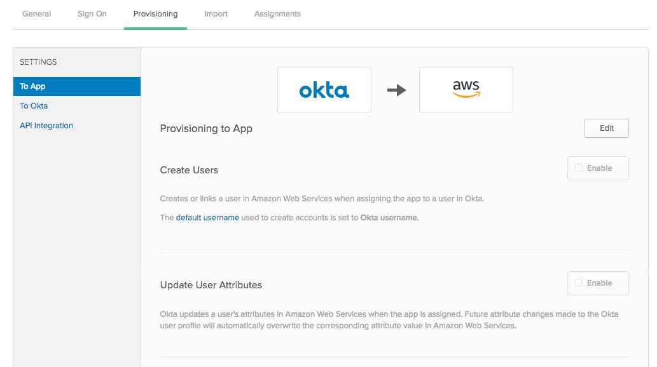The width and height of the screenshot is (657, 367).
Task: Open the Sign On tab
Action: (92, 14)
